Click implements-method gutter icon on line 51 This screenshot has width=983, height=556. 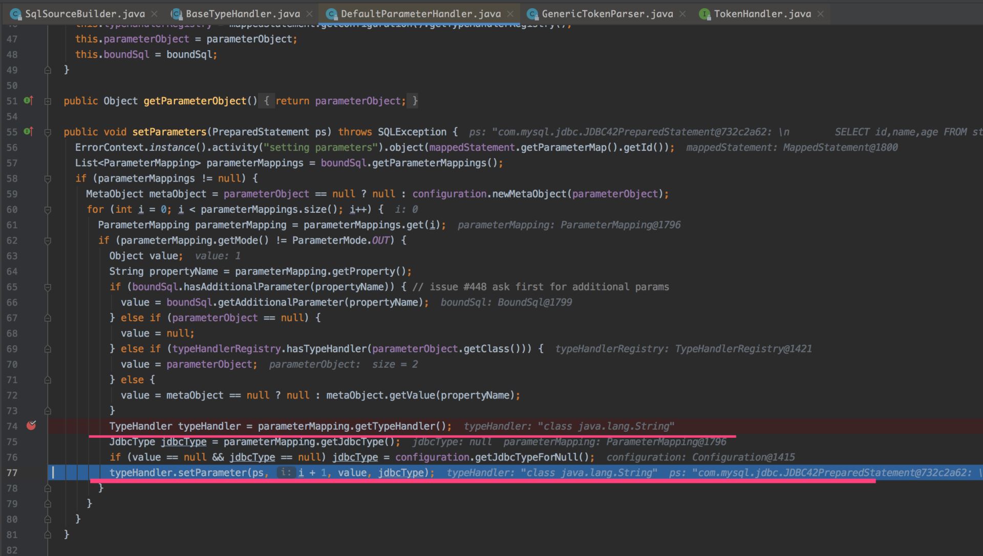(29, 101)
